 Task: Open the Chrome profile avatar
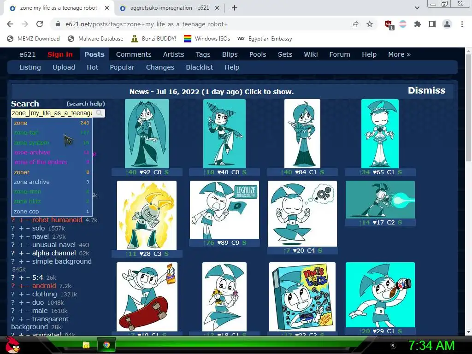447,24
